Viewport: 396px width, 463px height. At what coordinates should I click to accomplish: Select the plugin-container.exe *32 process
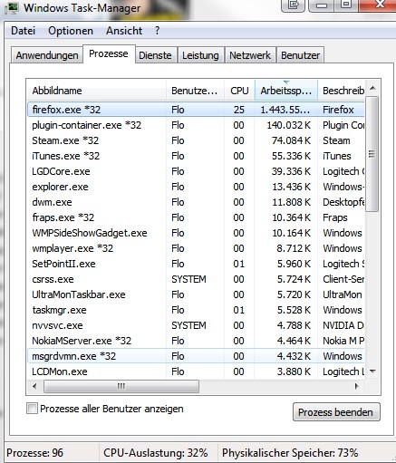coord(196,125)
